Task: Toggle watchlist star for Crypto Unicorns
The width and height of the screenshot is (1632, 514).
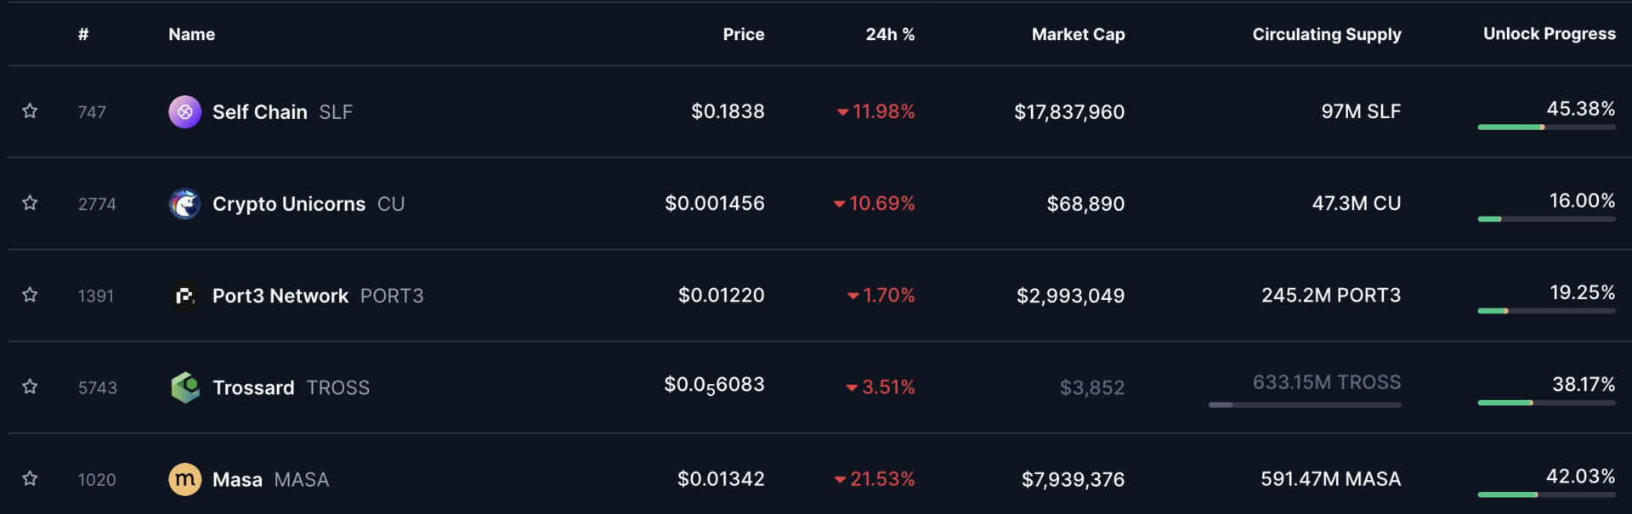Action: click(30, 203)
